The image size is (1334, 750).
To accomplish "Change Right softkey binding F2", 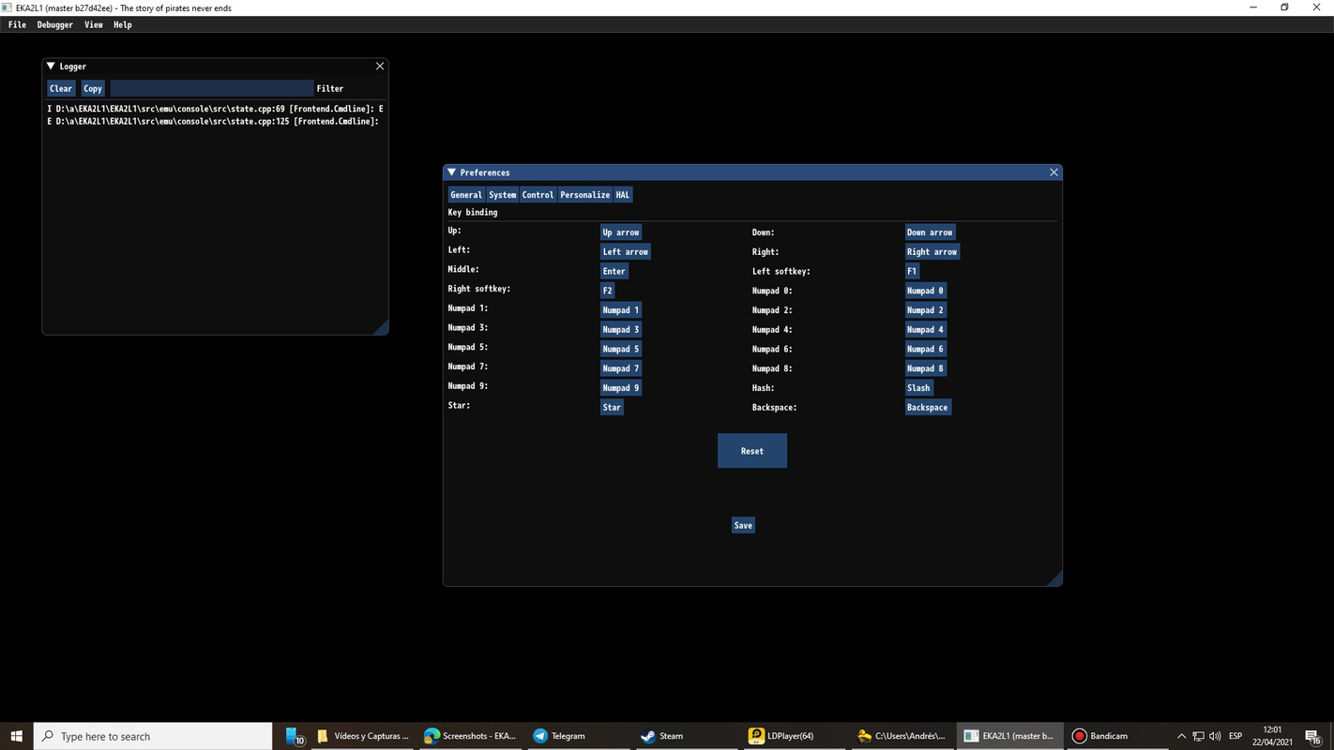I will coord(608,291).
